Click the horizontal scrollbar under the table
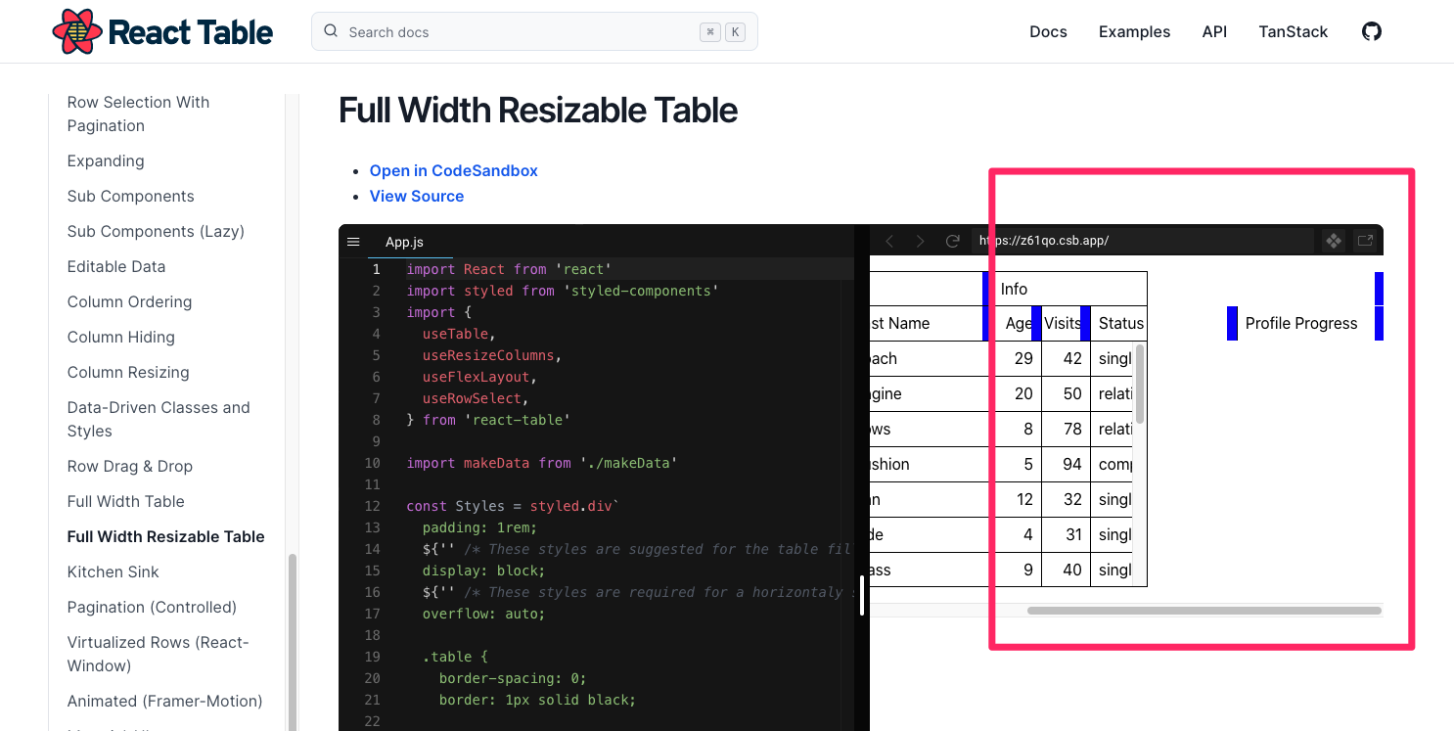This screenshot has width=1454, height=731. [x=1204, y=610]
